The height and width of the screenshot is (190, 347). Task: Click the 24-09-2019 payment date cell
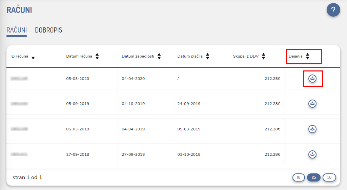coord(189,104)
